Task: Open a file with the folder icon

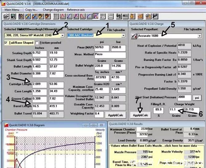Action: click(x=6, y=16)
